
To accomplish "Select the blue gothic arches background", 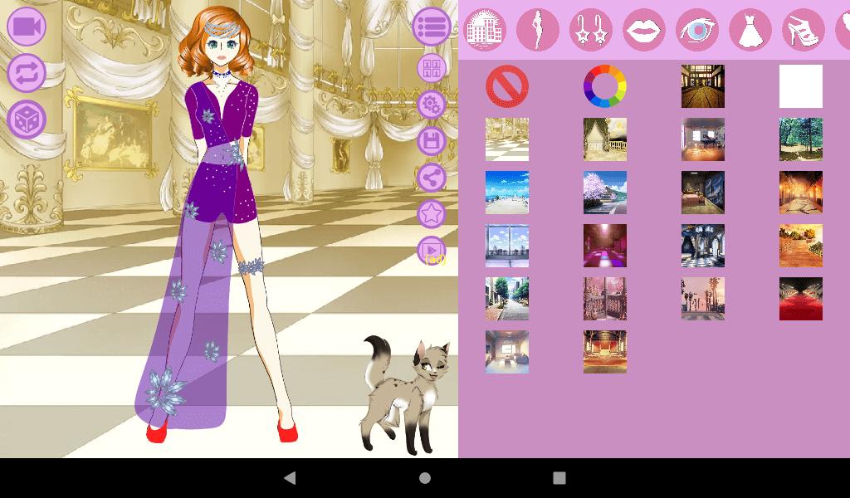I will click(703, 246).
